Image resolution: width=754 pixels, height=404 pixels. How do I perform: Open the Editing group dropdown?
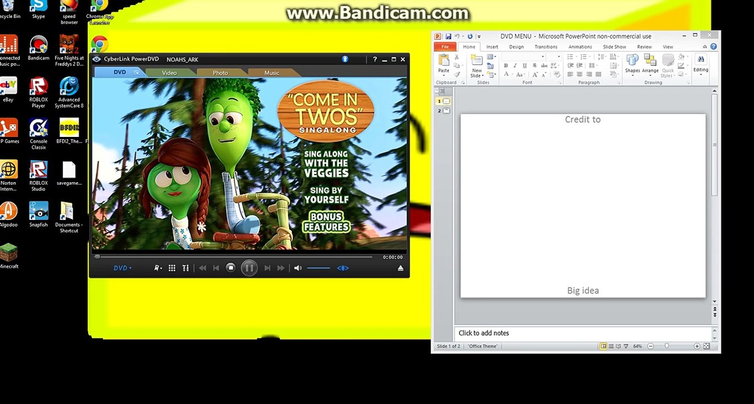coord(701,65)
